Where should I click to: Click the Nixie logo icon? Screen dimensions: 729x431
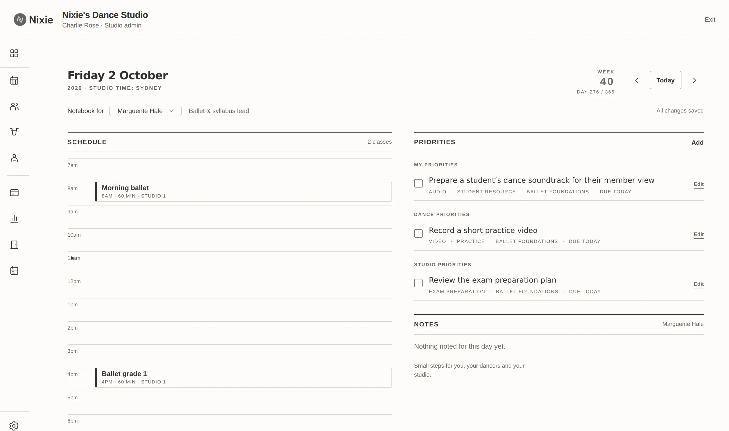[20, 20]
